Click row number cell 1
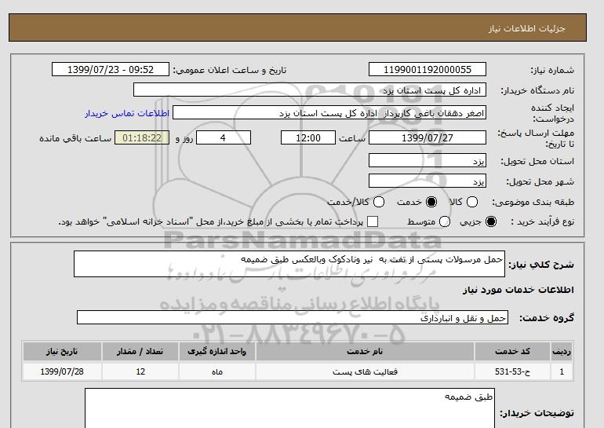604x428 pixels. click(562, 371)
